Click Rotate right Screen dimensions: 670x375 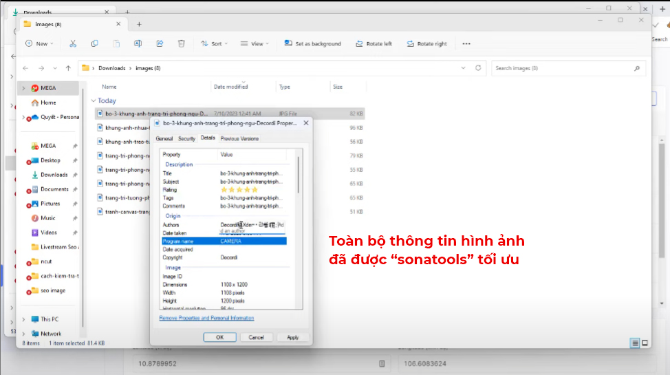(x=427, y=43)
